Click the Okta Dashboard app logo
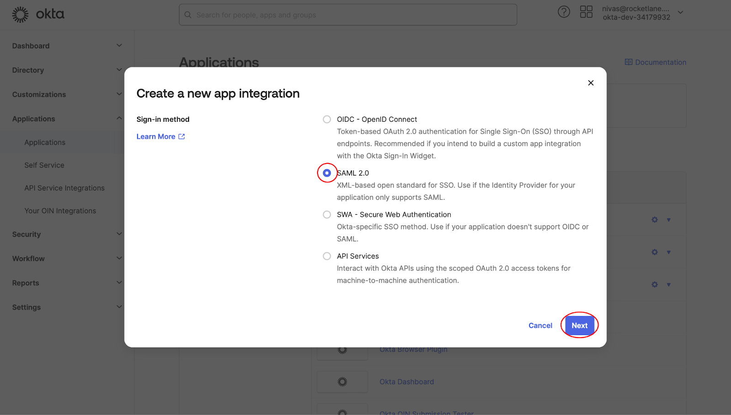 click(x=342, y=382)
